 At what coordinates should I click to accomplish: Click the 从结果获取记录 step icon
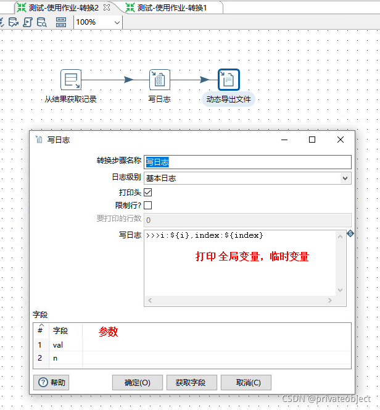[x=71, y=80]
